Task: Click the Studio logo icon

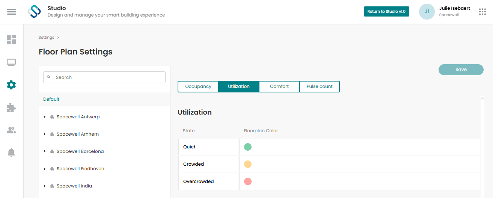Action: click(34, 12)
